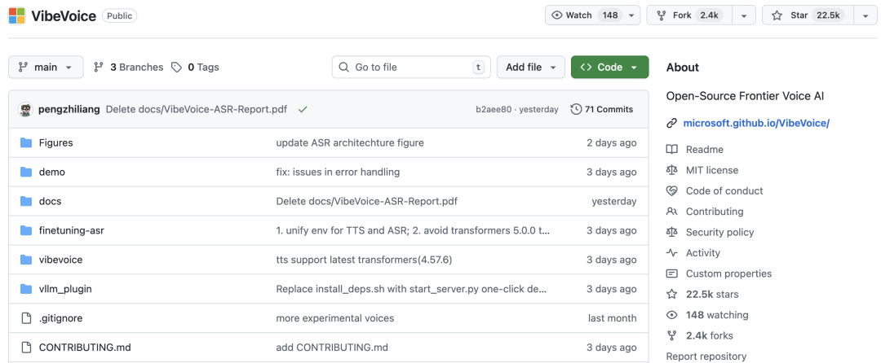Click pengzhiliang's avatar thumbnail
This screenshot has width=881, height=363.
click(25, 109)
